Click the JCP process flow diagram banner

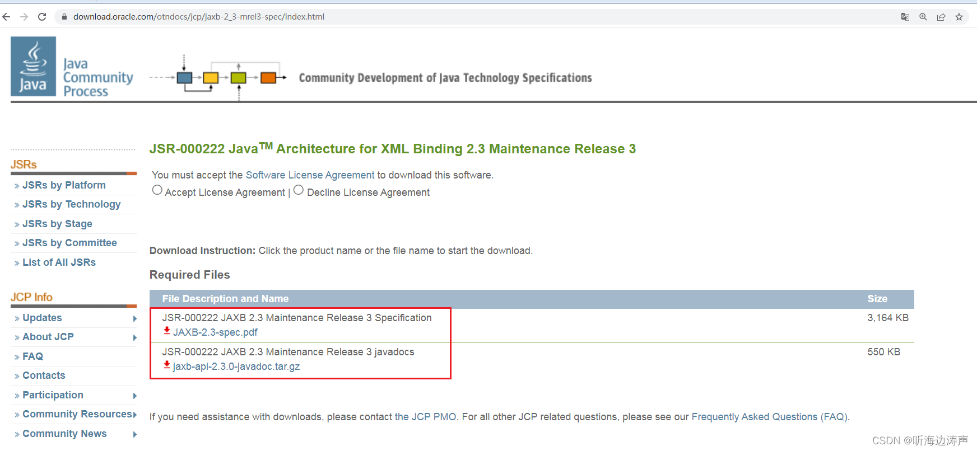(218, 77)
